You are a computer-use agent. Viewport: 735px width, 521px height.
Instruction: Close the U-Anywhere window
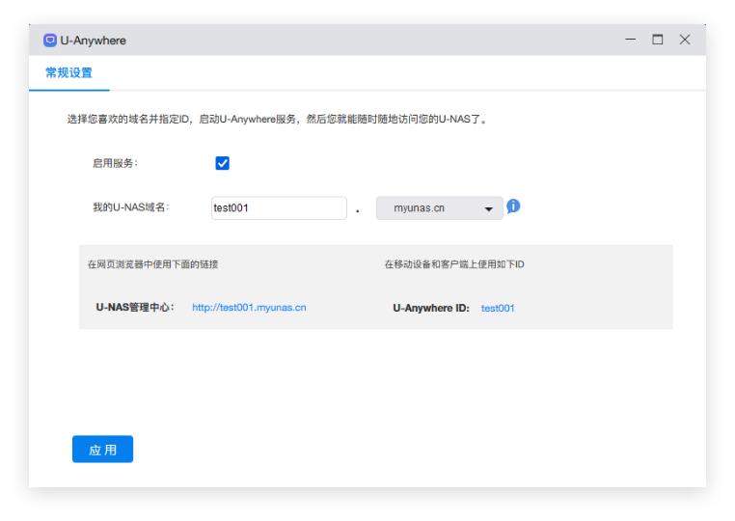coord(685,41)
